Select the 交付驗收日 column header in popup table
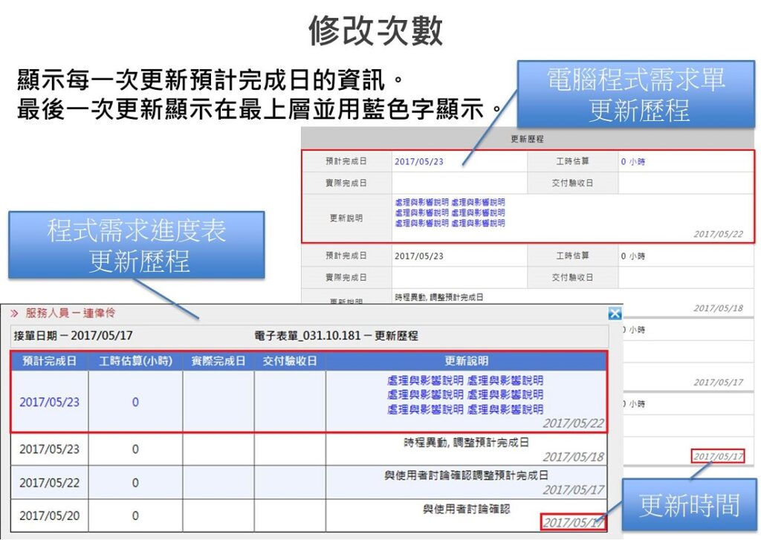Viewport: 761px width, 540px height. coord(290,361)
